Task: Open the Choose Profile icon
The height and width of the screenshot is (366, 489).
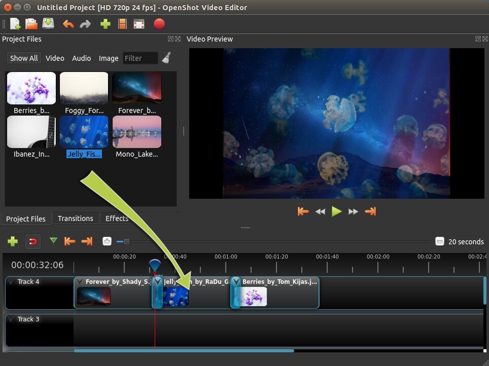Action: pyautogui.click(x=122, y=24)
